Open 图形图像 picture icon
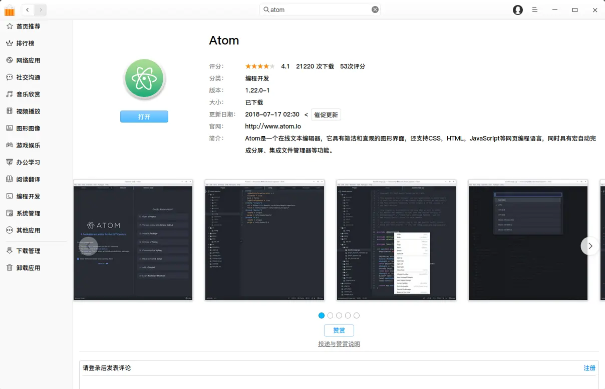605x389 pixels. click(9, 128)
